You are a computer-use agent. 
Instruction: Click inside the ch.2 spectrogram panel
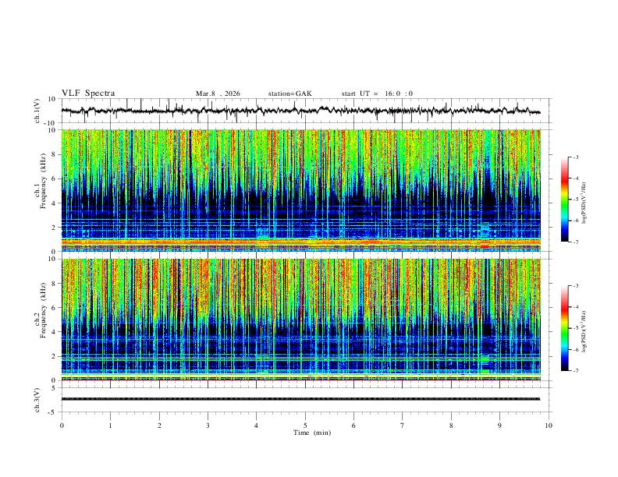point(300,320)
